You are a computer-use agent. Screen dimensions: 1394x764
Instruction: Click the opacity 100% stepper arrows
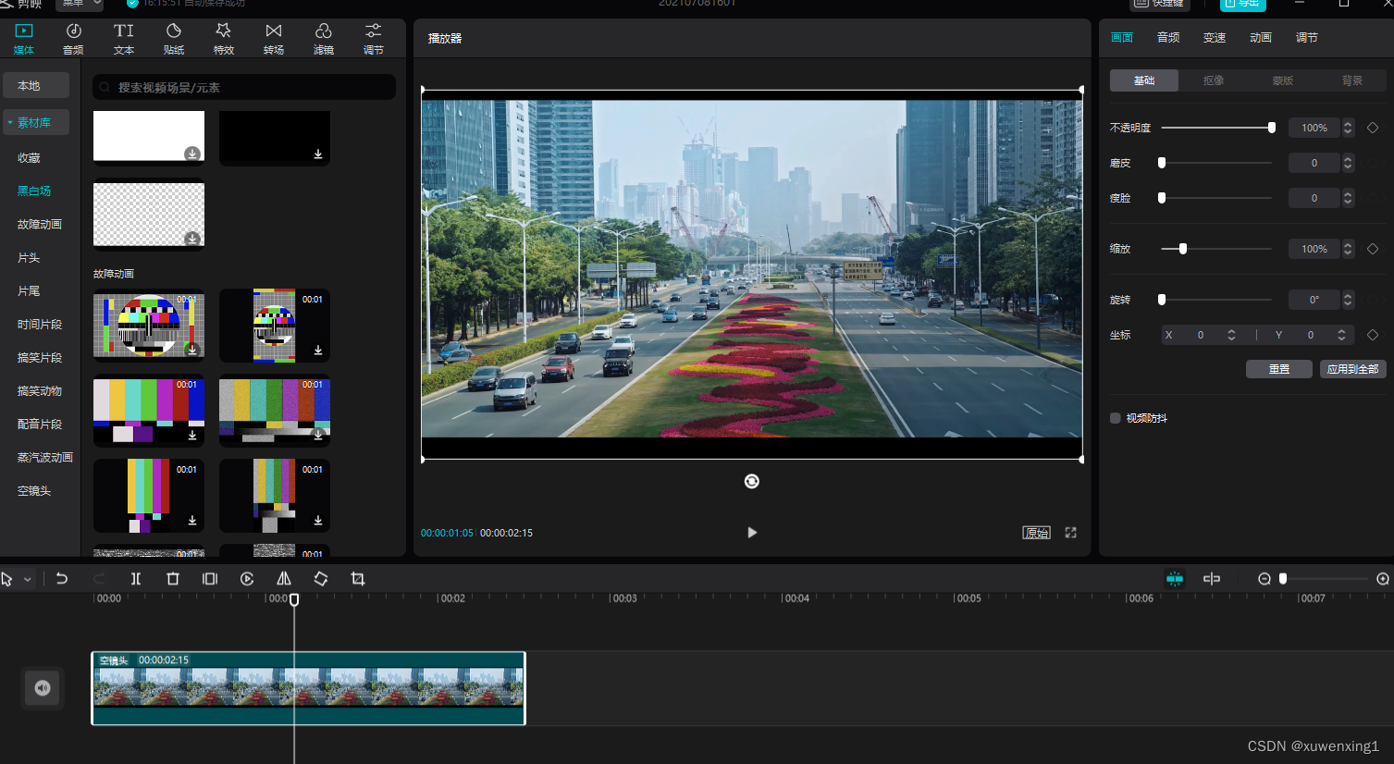(x=1348, y=128)
